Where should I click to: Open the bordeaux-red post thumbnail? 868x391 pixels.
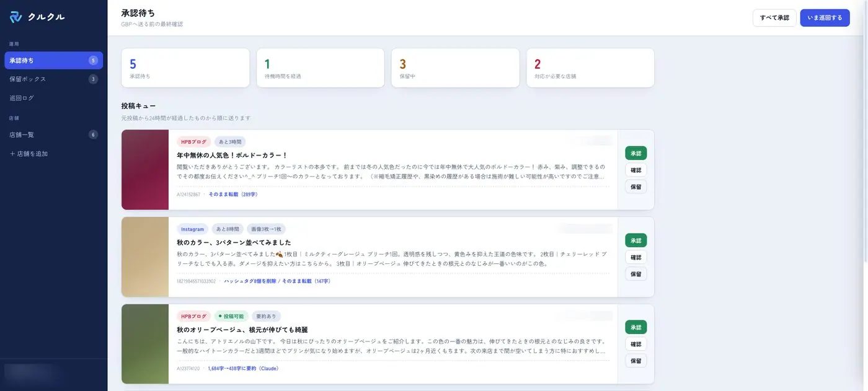[x=145, y=170]
